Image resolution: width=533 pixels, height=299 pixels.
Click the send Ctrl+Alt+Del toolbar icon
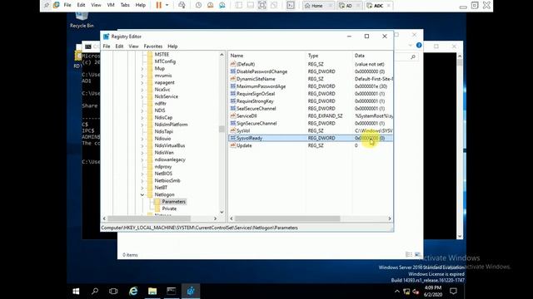click(x=182, y=5)
